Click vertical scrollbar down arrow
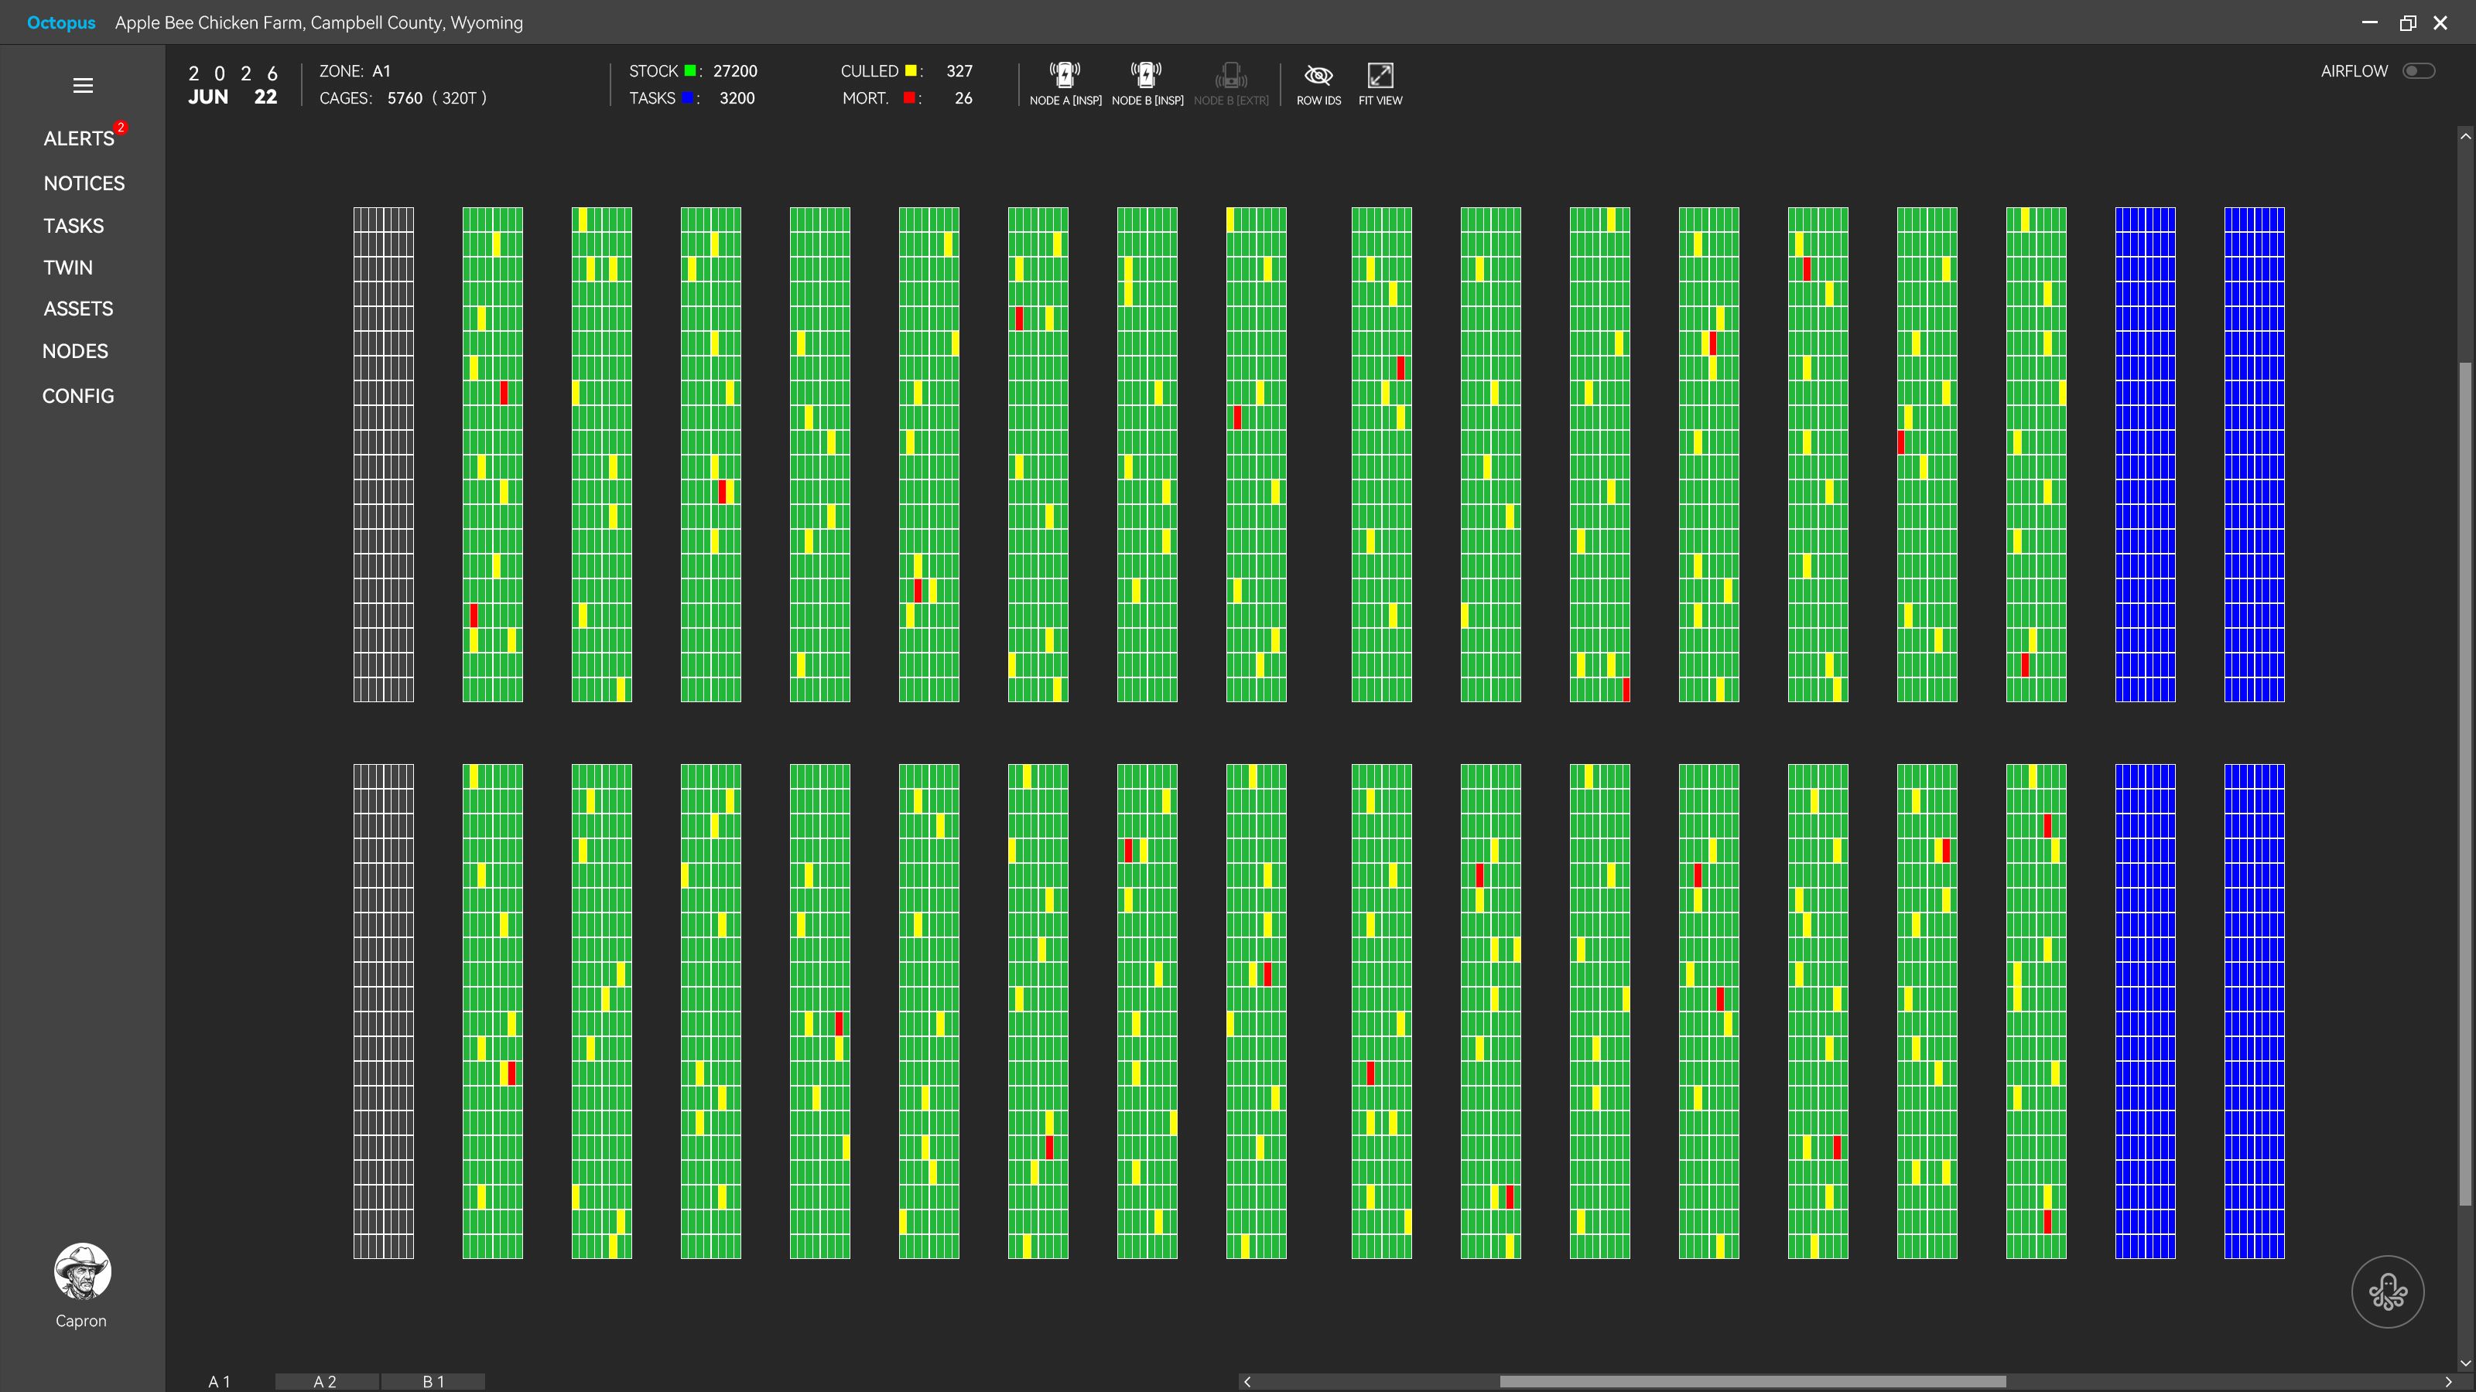 (2465, 1363)
